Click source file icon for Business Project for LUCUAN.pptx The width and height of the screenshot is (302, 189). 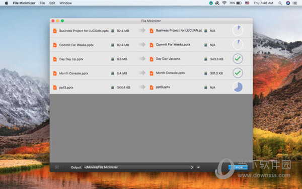click(x=55, y=31)
